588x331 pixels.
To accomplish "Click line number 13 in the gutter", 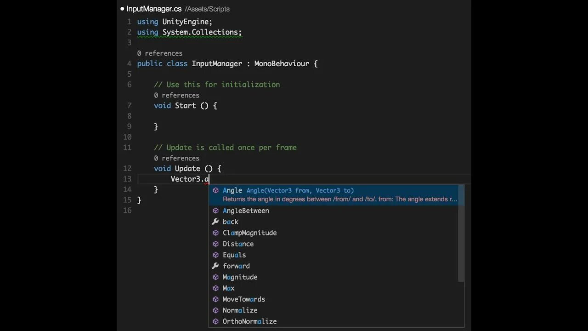I will coord(127,179).
